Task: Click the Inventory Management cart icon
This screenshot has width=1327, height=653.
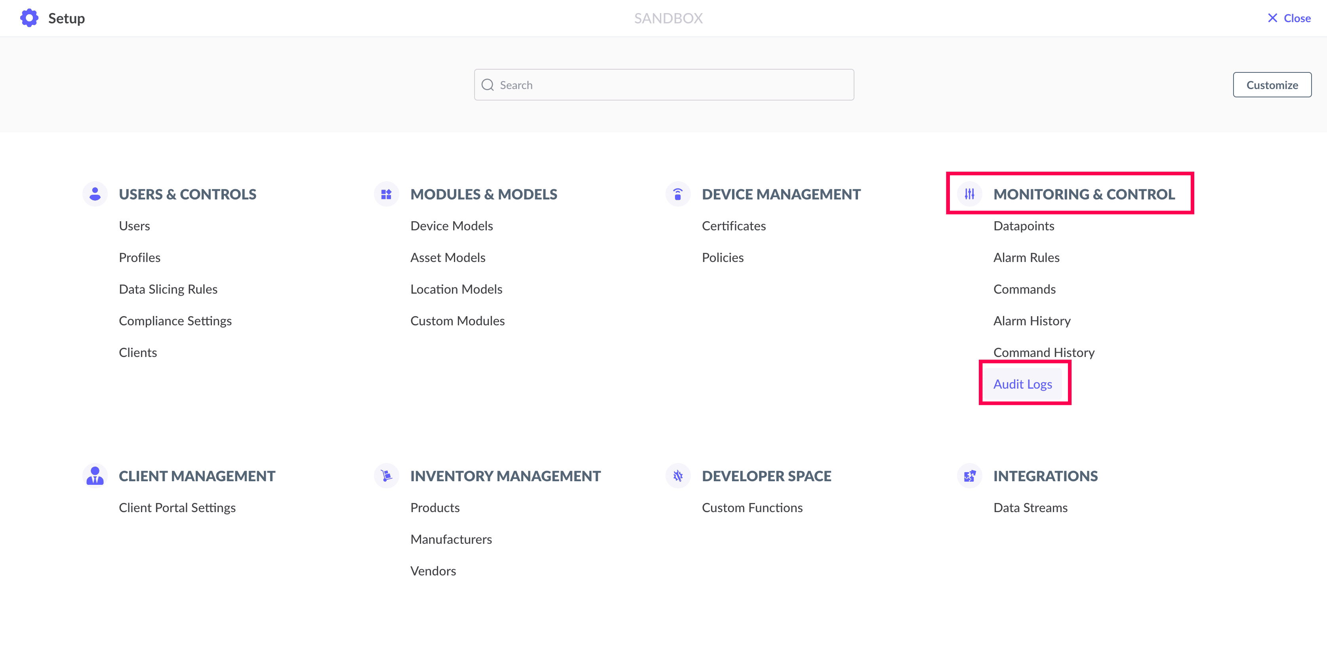Action: pos(386,475)
